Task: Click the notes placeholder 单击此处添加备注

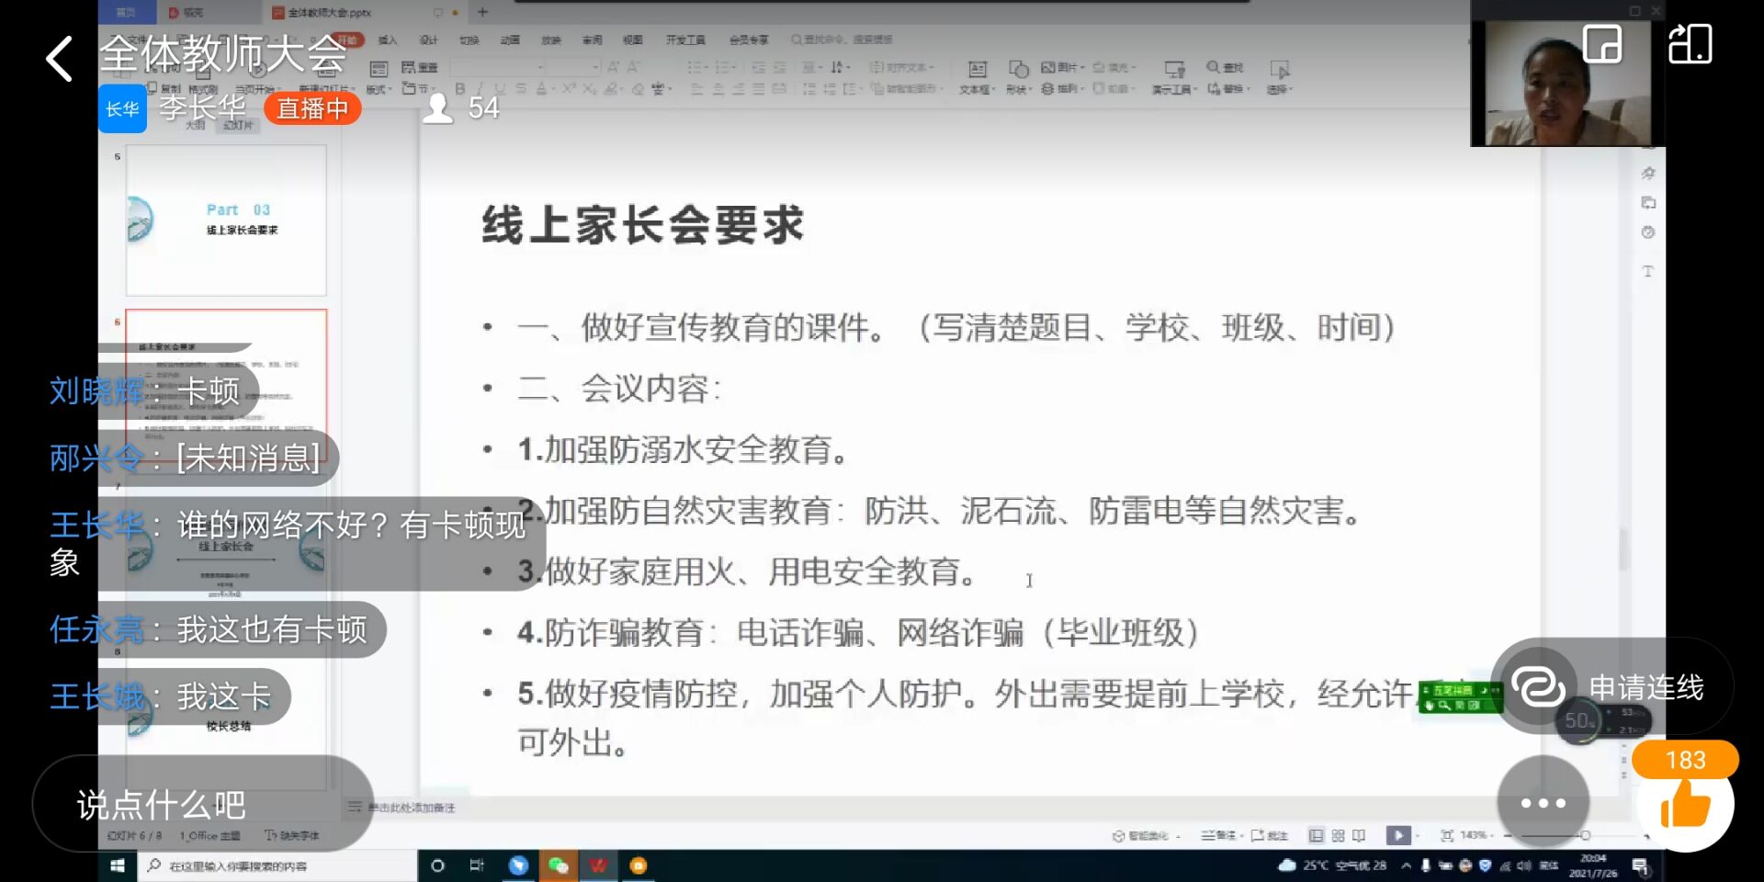Action: pos(412,808)
